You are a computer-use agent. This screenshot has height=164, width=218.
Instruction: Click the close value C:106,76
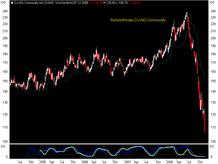[x=134, y=3]
